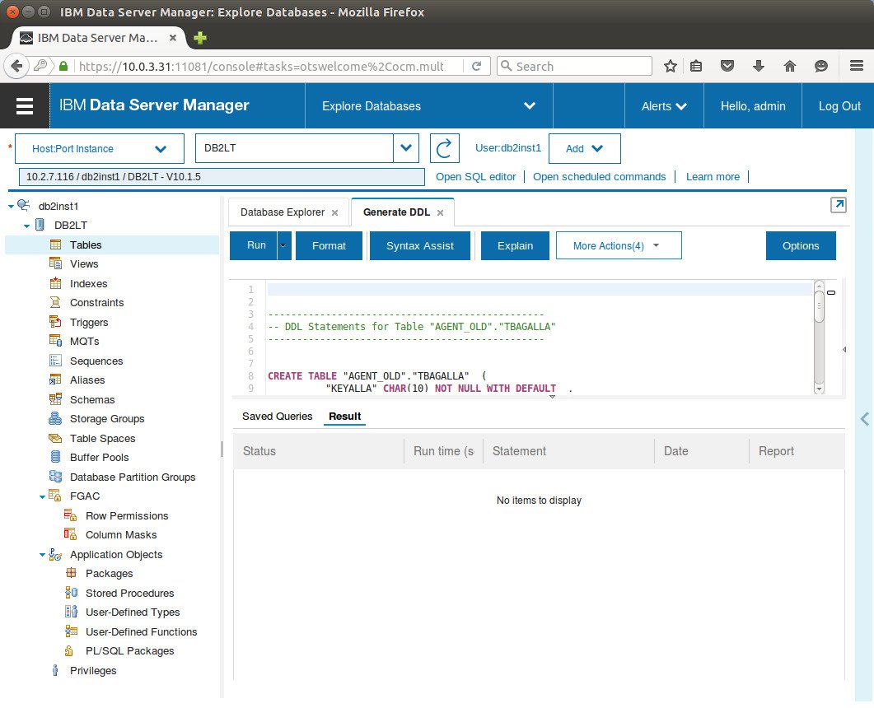This screenshot has height=708, width=874.
Task: Switch to the Saved Queries tab
Action: 277,416
